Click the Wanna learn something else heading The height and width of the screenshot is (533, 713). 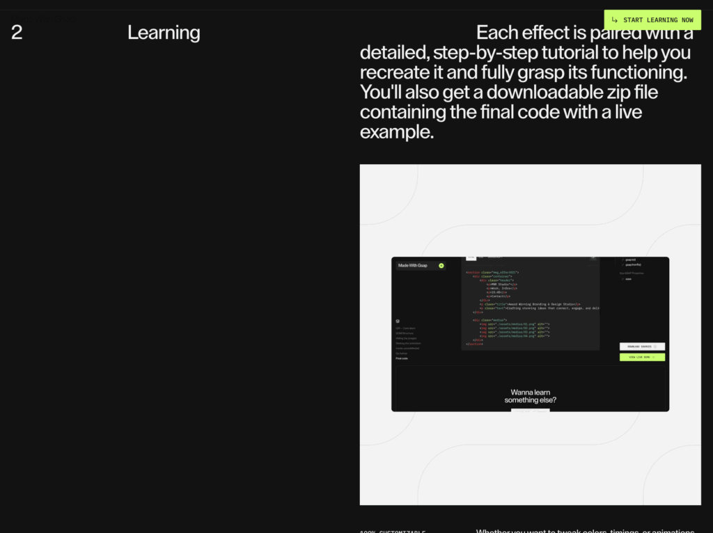point(530,396)
